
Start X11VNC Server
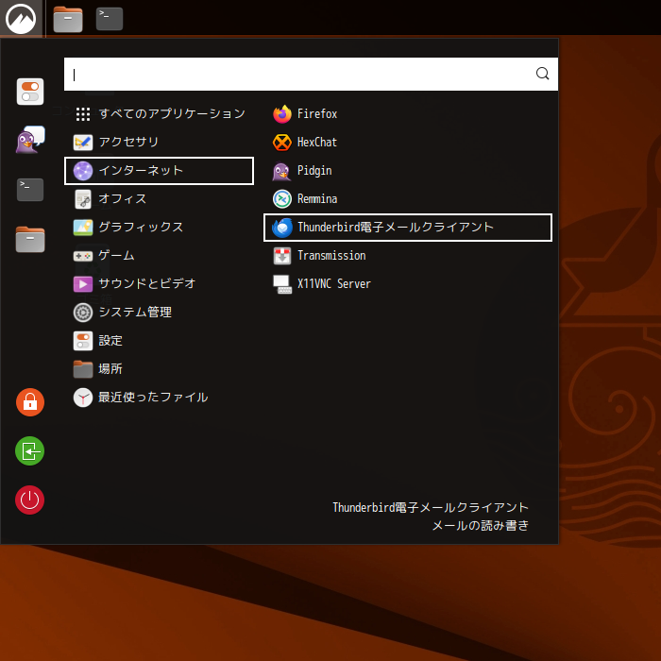click(x=407, y=283)
